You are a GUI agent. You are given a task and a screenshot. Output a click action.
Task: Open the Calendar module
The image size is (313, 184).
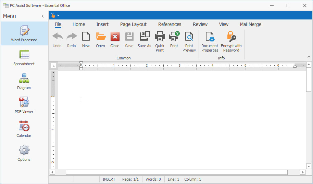tap(24, 129)
